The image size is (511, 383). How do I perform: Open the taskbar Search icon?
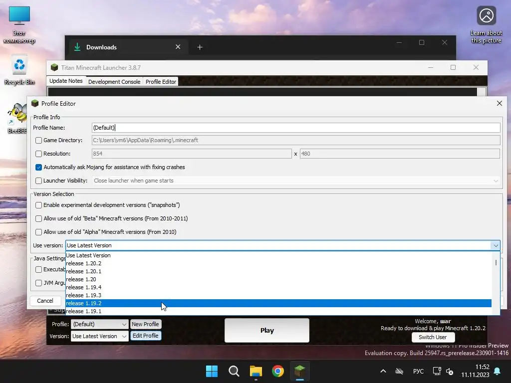(234, 371)
